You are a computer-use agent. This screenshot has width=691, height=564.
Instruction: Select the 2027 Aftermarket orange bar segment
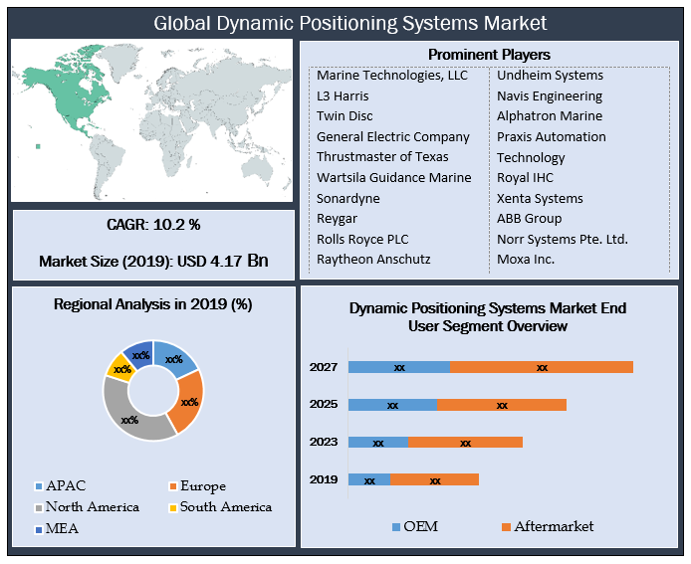541,367
